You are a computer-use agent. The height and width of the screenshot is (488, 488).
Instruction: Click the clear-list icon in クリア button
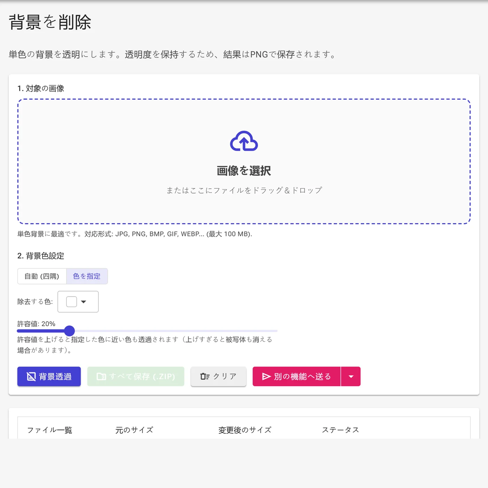pos(205,376)
